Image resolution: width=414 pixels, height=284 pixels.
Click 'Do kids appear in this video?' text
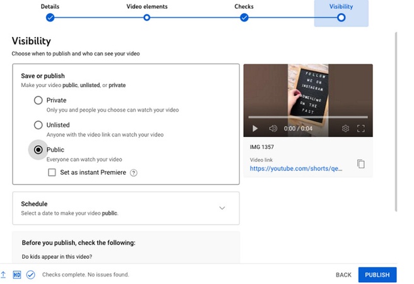point(57,257)
